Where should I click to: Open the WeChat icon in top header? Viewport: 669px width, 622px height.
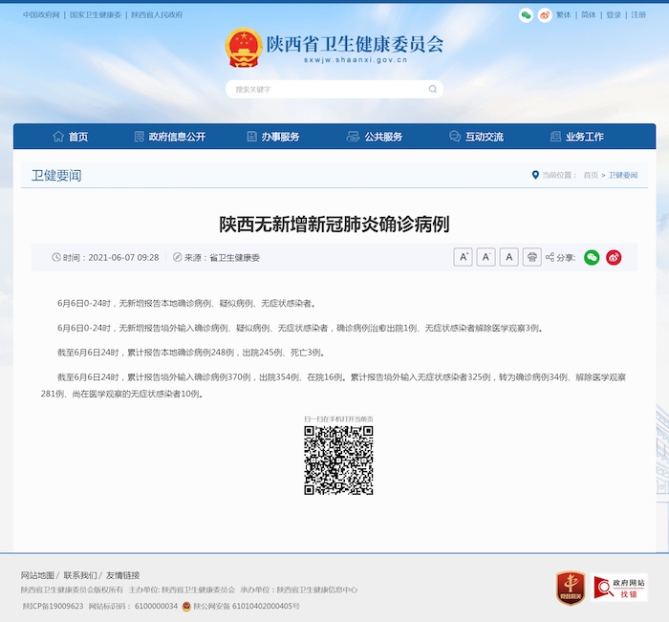pyautogui.click(x=526, y=15)
